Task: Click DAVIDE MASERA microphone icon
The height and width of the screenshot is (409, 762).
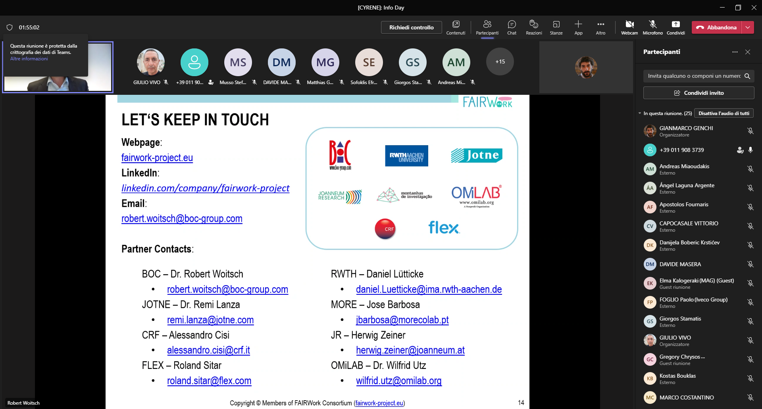Action: pos(750,264)
